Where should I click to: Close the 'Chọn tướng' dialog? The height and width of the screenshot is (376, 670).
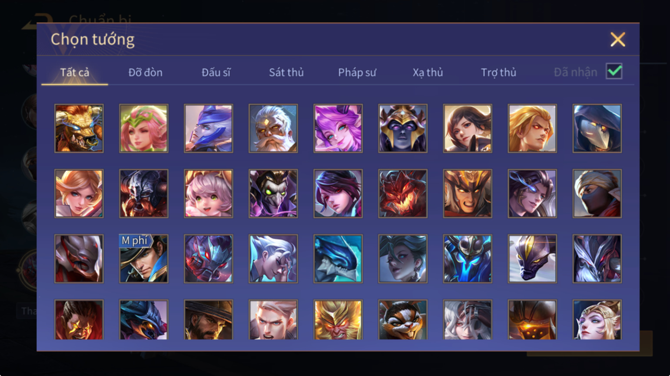(x=617, y=39)
